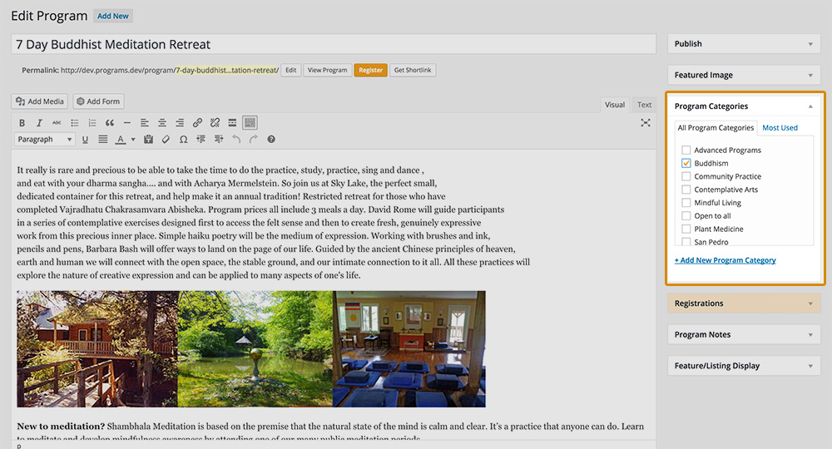This screenshot has width=832, height=449.
Task: Check the Contemplative Arts category
Action: (686, 190)
